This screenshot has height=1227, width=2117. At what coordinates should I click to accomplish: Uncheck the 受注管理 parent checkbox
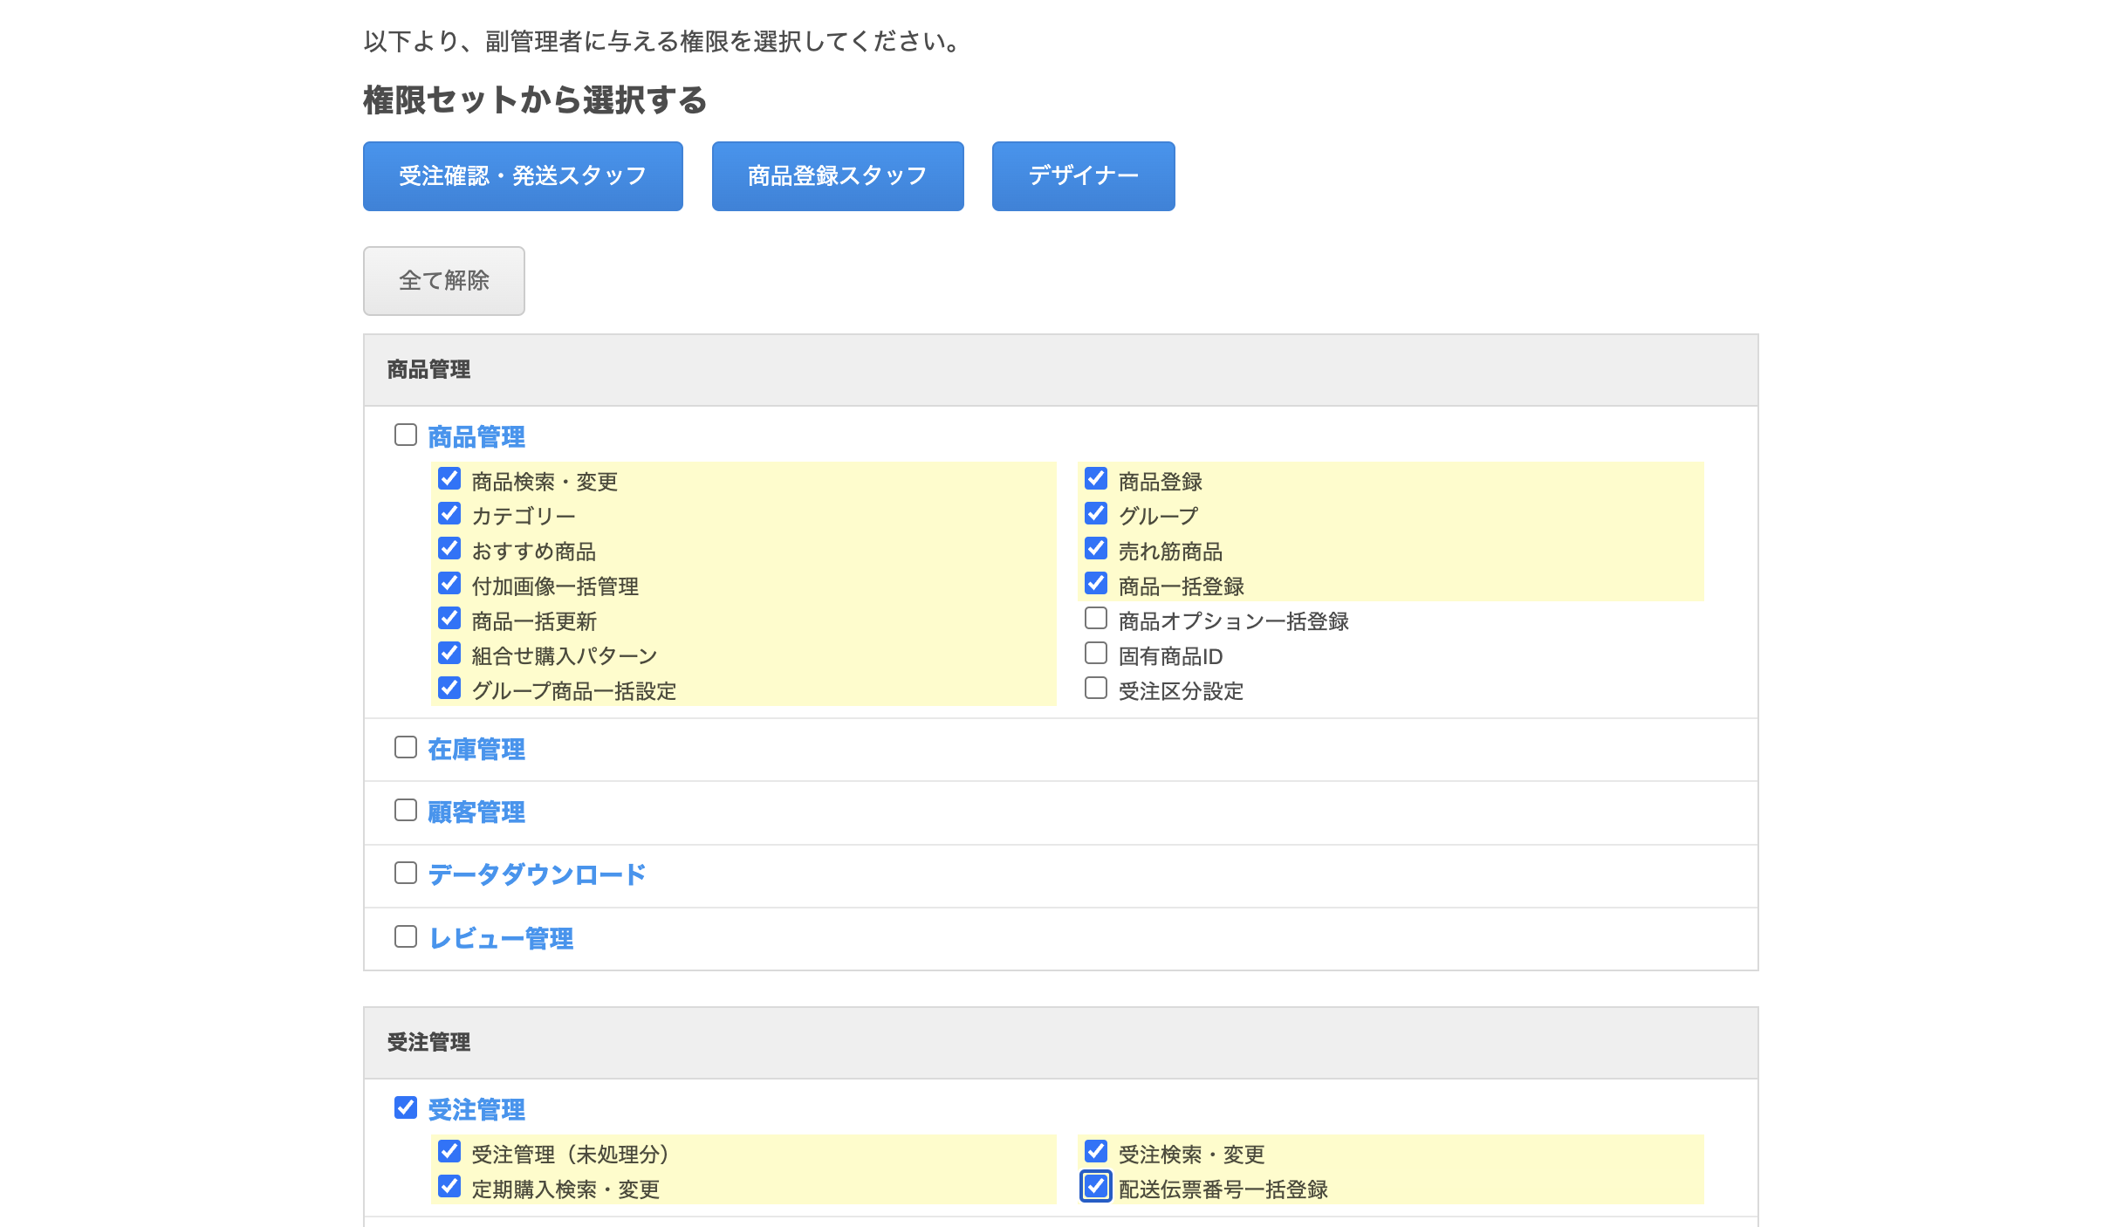click(406, 1107)
